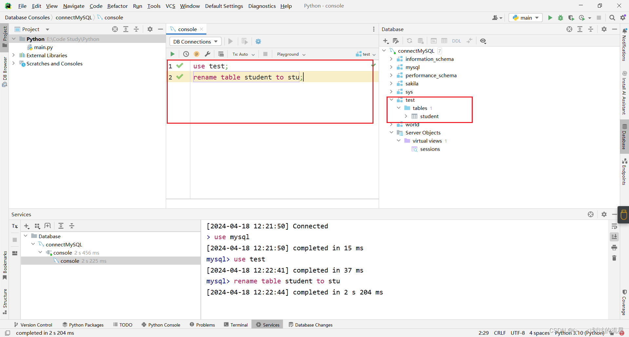Viewport: 629px width, 337px height.
Task: Open Terminal tool window
Action: [x=236, y=325]
